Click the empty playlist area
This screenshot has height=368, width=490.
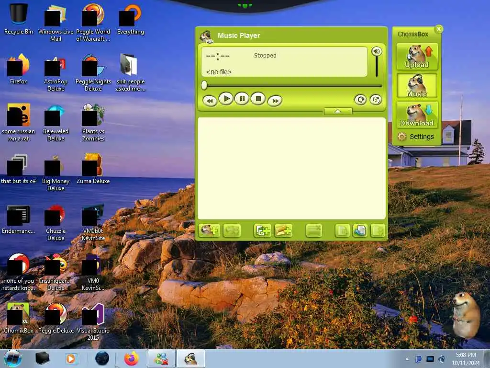(291, 168)
